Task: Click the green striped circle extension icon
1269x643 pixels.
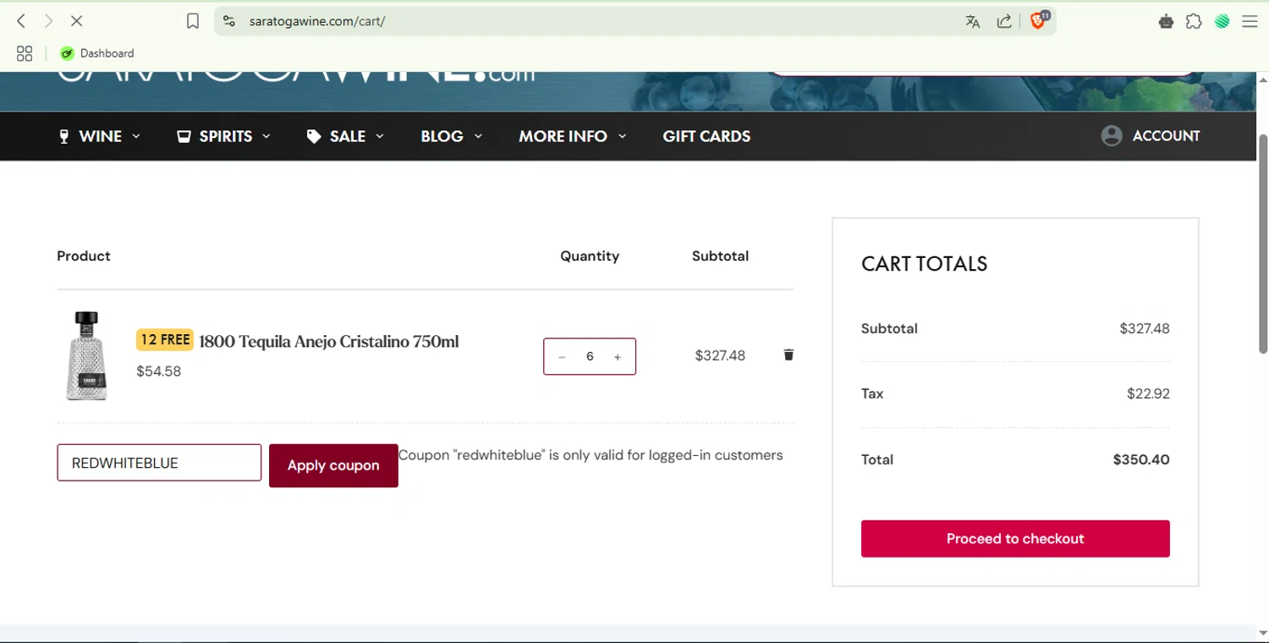Action: (1222, 21)
